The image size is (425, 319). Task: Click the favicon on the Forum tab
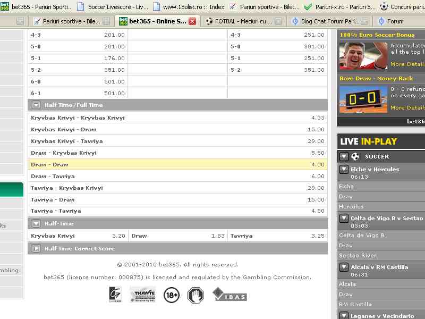point(381,21)
